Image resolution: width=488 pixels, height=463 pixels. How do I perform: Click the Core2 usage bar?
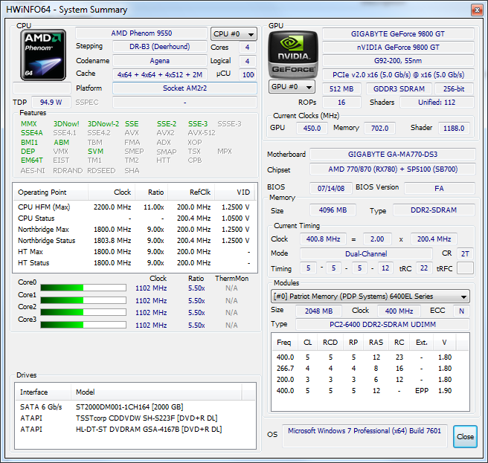click(x=83, y=312)
